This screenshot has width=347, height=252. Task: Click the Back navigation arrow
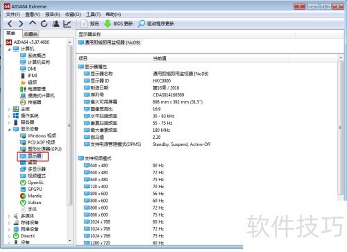pos(10,24)
